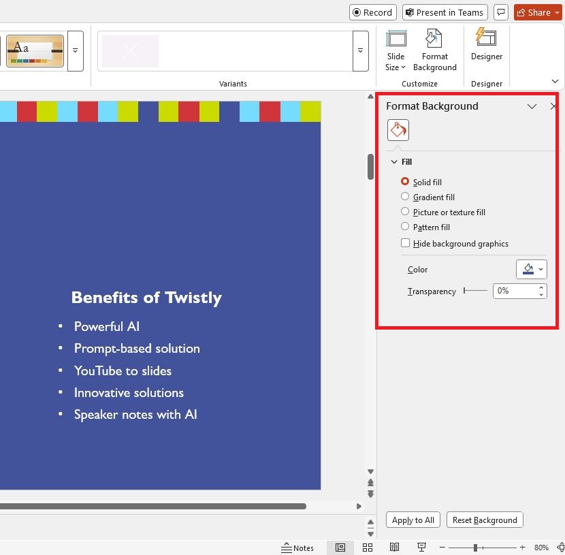
Task: Click horizontal scrollbar right arrow
Action: coord(359,507)
